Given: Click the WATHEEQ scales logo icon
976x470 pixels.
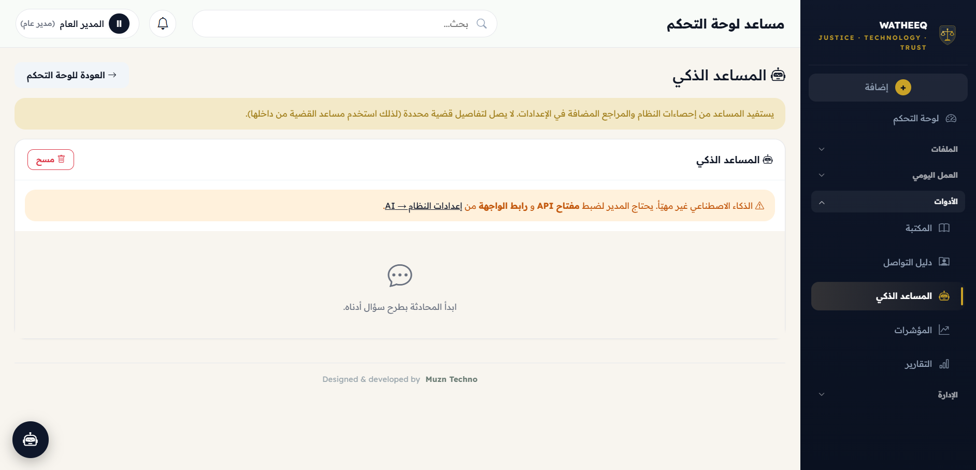Looking at the screenshot, I should 947,35.
